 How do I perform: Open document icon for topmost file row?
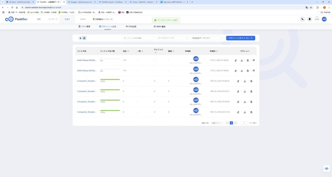click(x=248, y=60)
